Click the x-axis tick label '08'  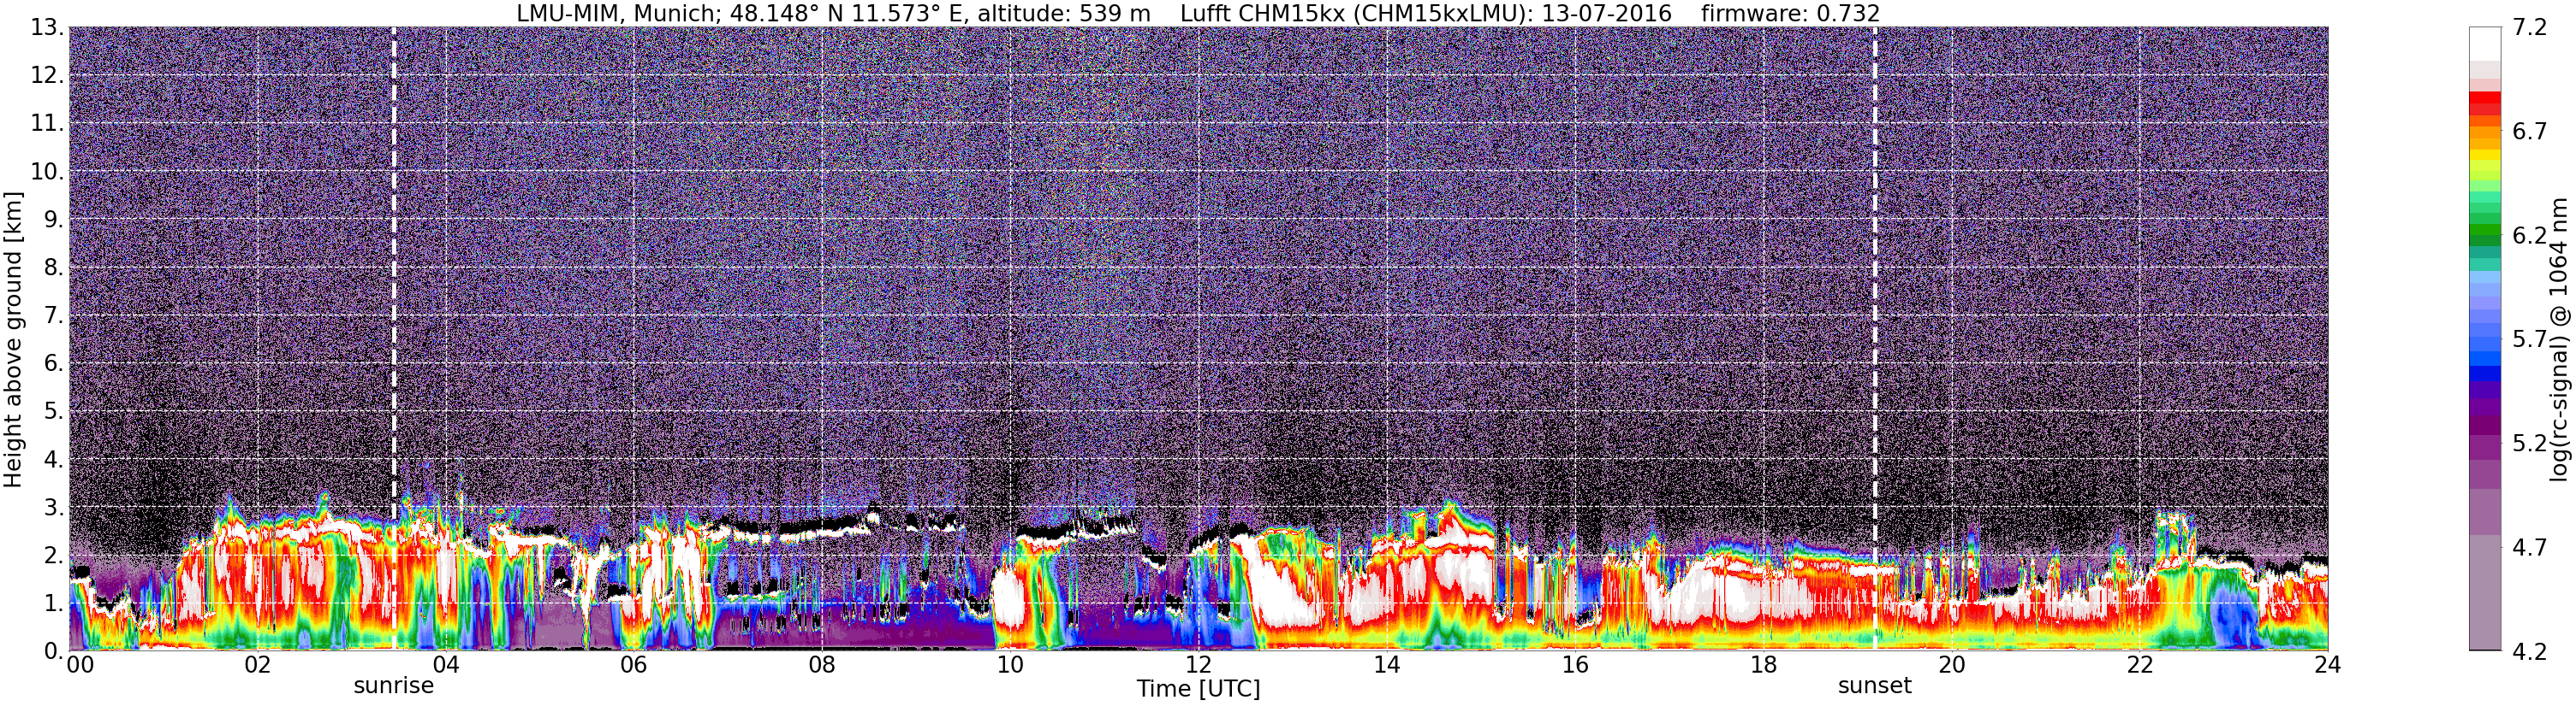[x=821, y=665]
